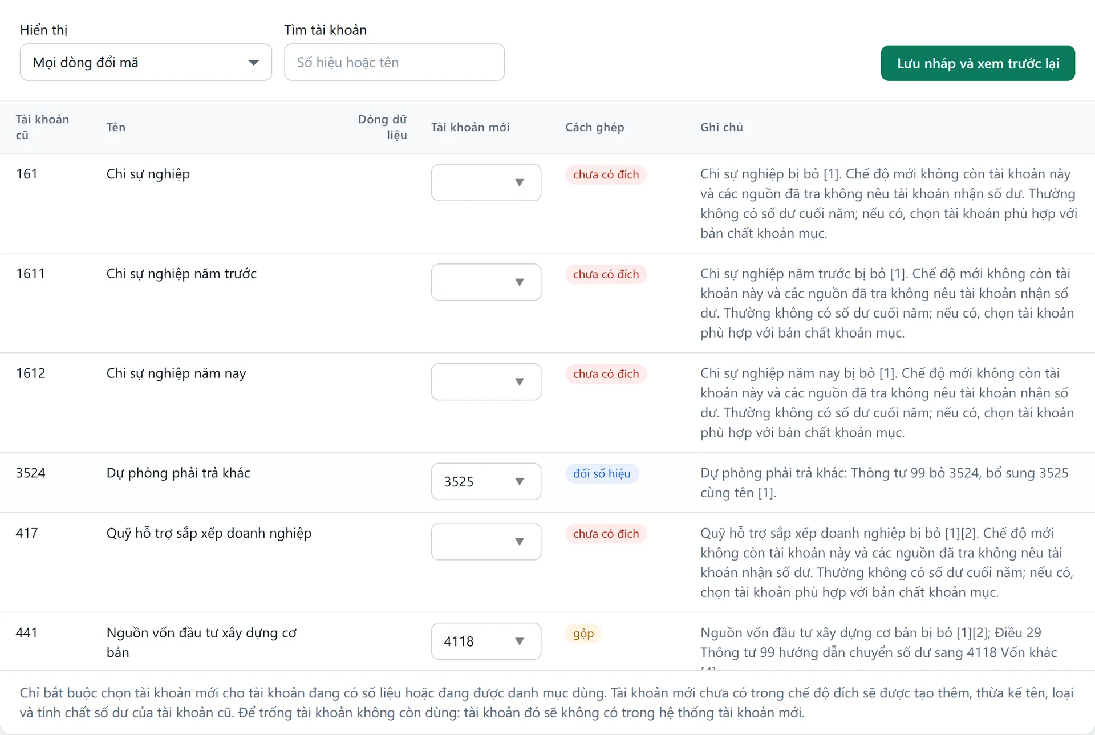Select 'Nguồn vốn đầu tư xây dựng cơ bản'
1095x735 pixels.
(x=201, y=643)
